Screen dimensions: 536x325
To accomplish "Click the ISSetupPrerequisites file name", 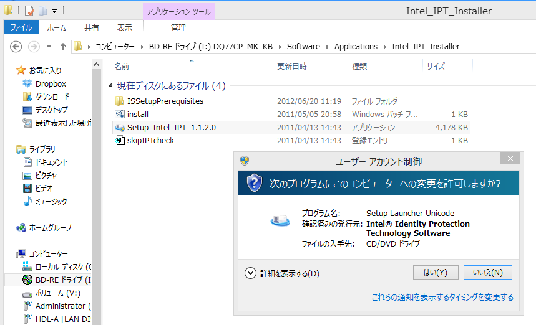I will pos(165,101).
